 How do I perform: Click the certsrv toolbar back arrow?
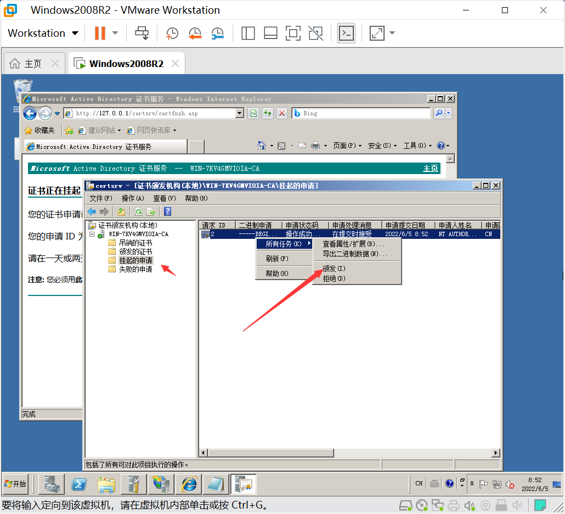(x=92, y=212)
